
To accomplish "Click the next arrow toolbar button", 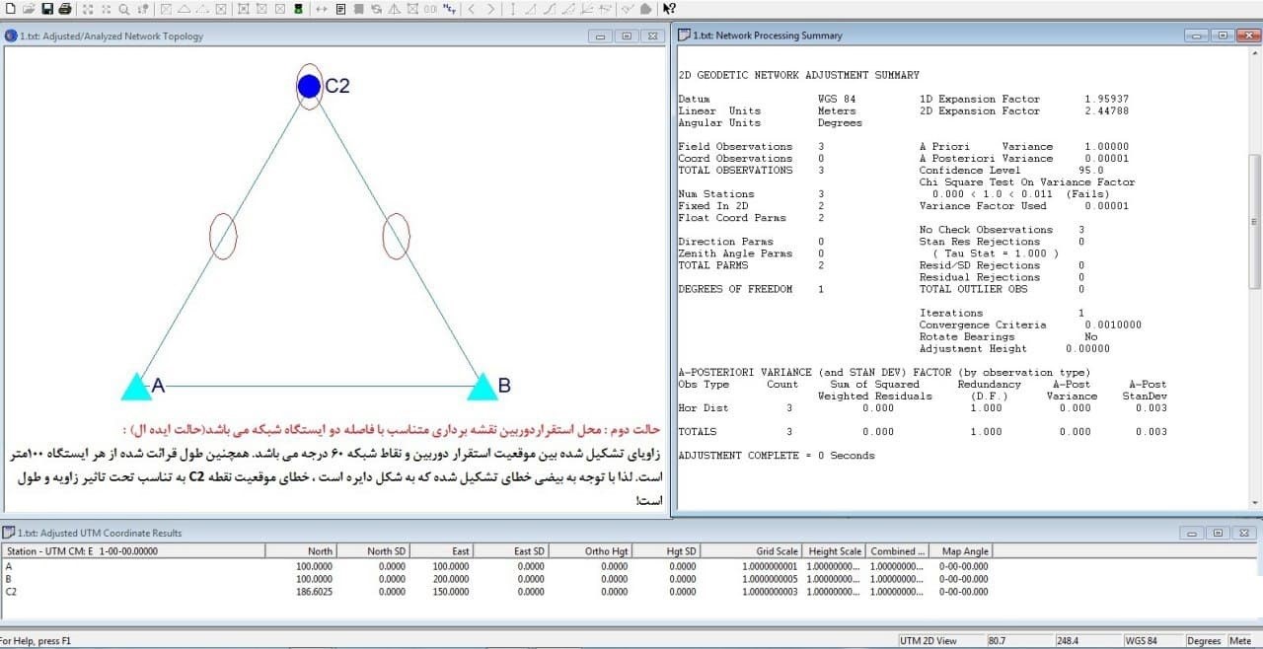I will point(491,9).
